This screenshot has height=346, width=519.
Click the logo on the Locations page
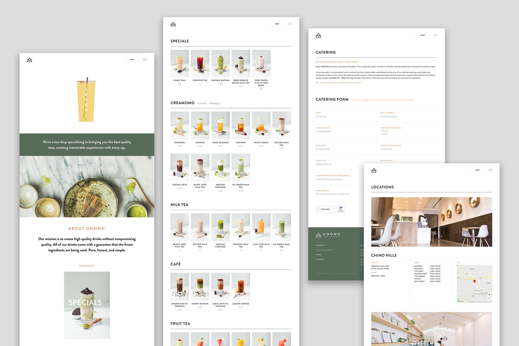pos(374,170)
